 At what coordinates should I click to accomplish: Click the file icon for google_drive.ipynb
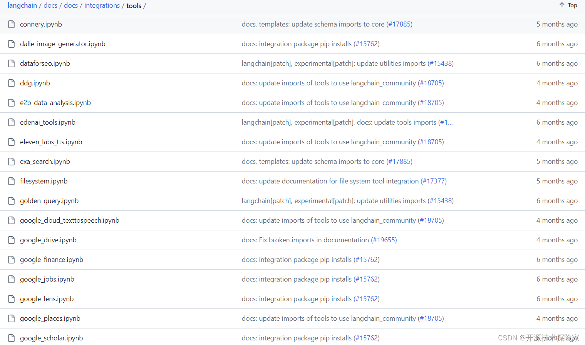12,240
